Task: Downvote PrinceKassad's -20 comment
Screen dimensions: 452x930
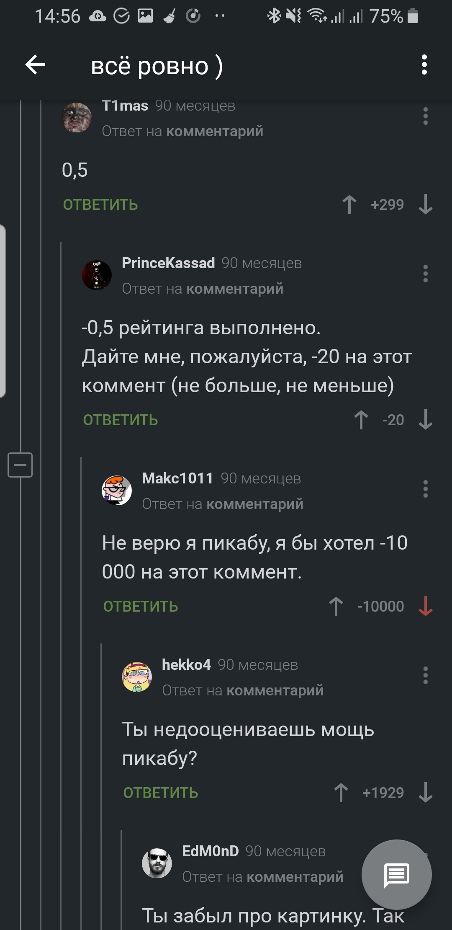Action: [425, 420]
